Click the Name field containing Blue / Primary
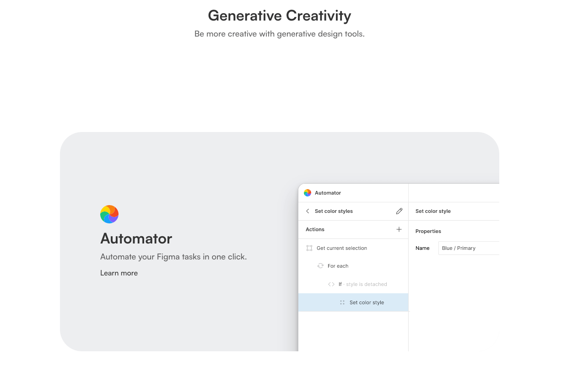Image resolution: width=567 pixels, height=365 pixels. (x=469, y=248)
